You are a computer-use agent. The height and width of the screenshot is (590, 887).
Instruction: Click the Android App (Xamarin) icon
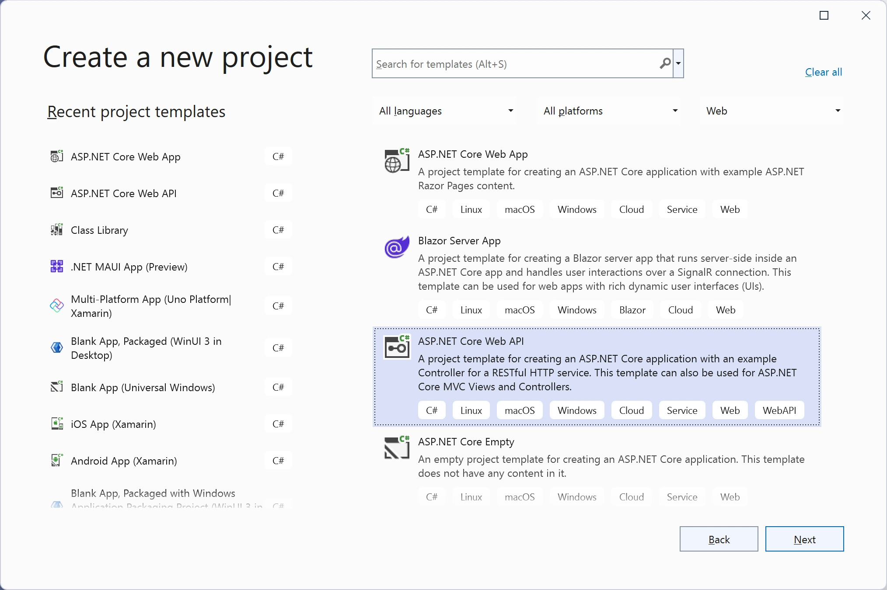point(57,460)
